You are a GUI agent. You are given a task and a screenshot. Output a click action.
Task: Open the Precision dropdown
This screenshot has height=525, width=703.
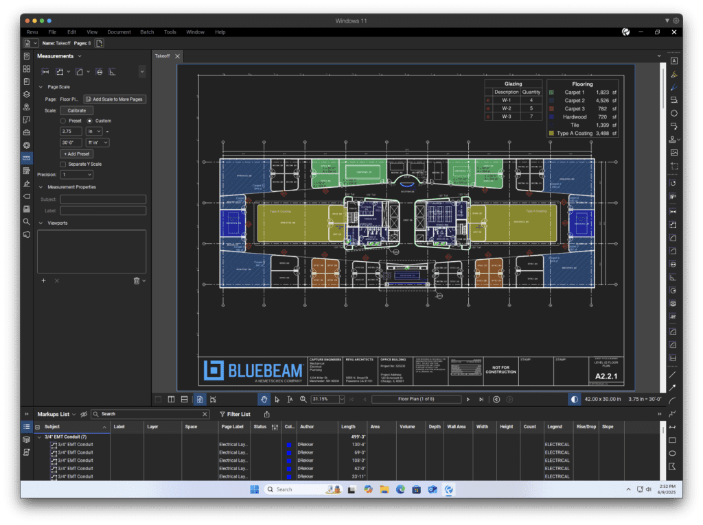coord(76,174)
